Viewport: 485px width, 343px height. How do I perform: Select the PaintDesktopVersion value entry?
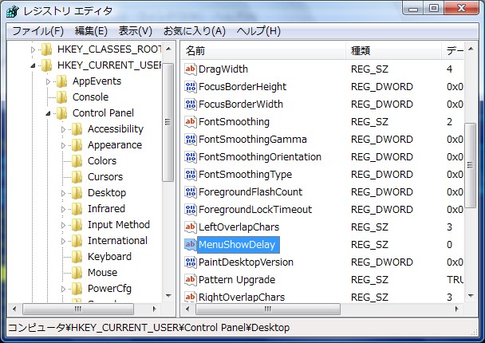tap(246, 262)
